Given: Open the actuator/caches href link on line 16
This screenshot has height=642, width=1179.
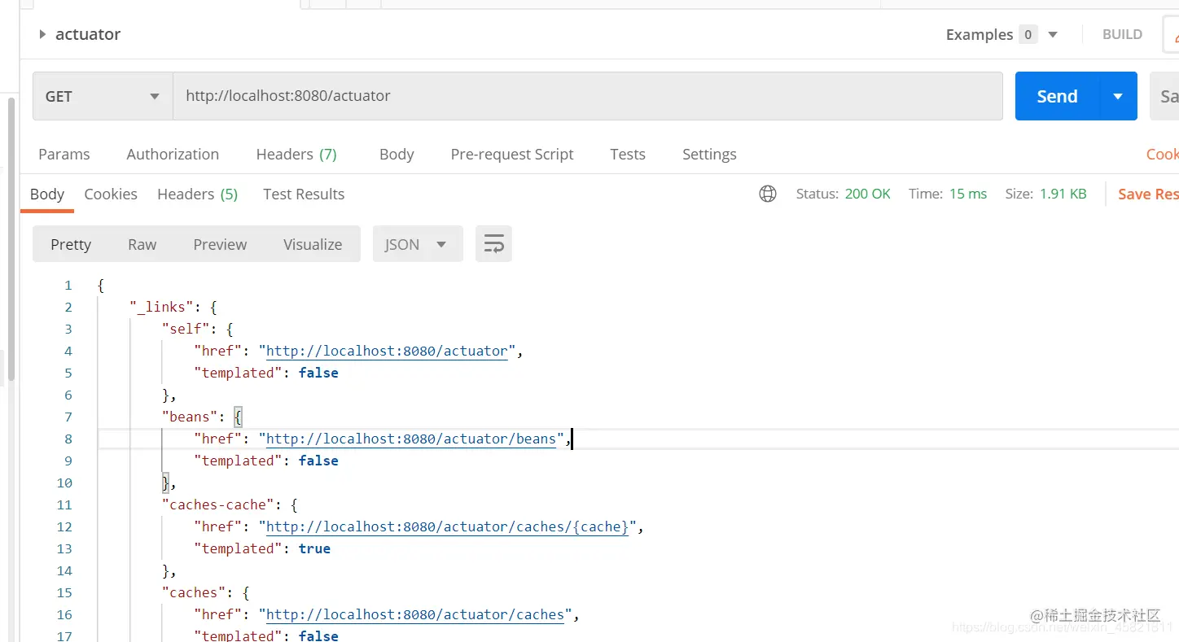Looking at the screenshot, I should [x=415, y=614].
